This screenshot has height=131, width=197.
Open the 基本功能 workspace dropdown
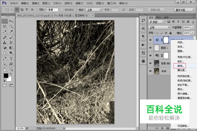(184, 10)
